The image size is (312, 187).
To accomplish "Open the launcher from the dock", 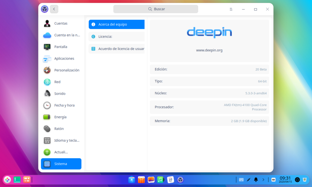I will (7, 180).
